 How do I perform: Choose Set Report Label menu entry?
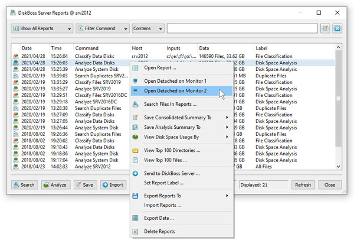pos(182,183)
